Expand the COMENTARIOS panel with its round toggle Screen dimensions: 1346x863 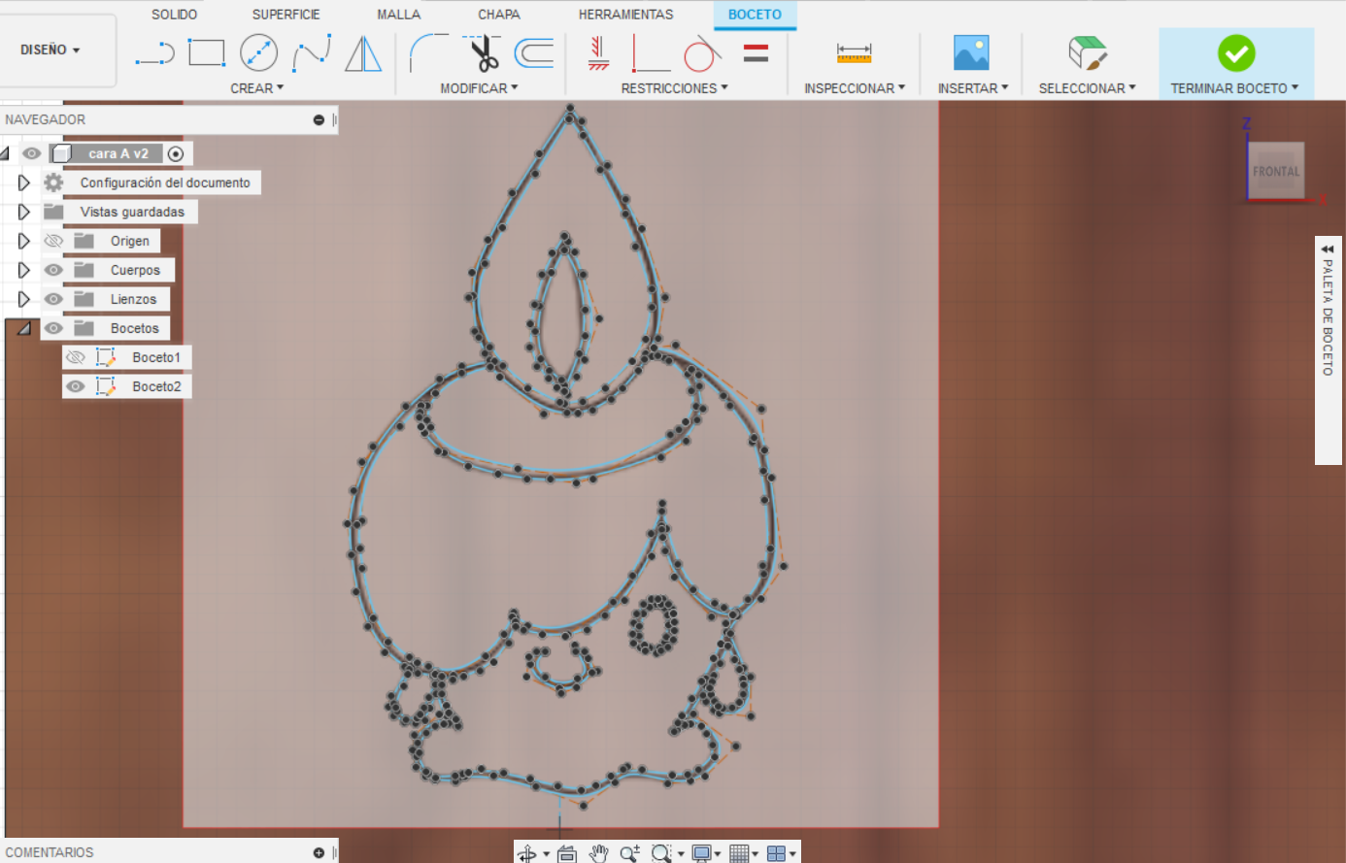[x=319, y=852]
